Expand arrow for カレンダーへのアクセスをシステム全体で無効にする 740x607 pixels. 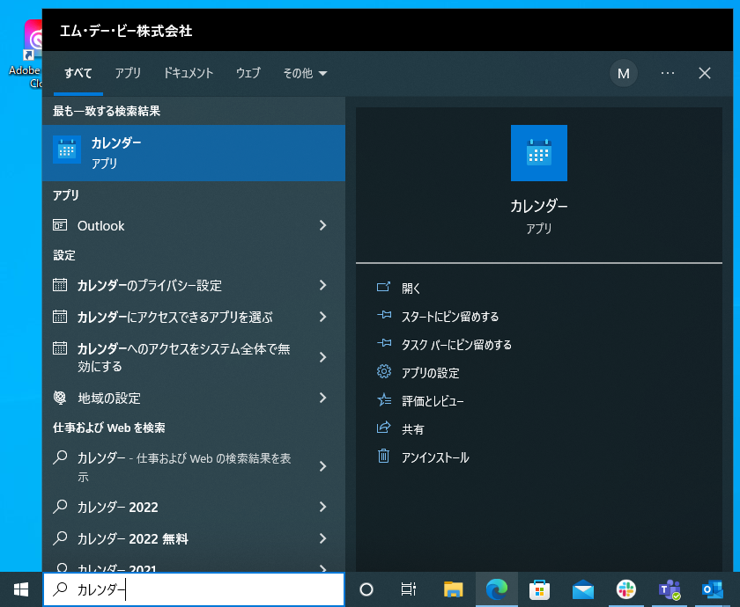click(322, 357)
